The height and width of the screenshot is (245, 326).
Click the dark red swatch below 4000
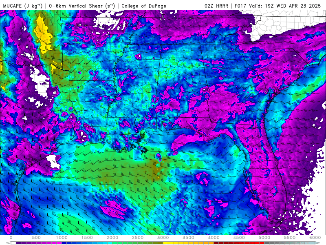click(x=216, y=243)
